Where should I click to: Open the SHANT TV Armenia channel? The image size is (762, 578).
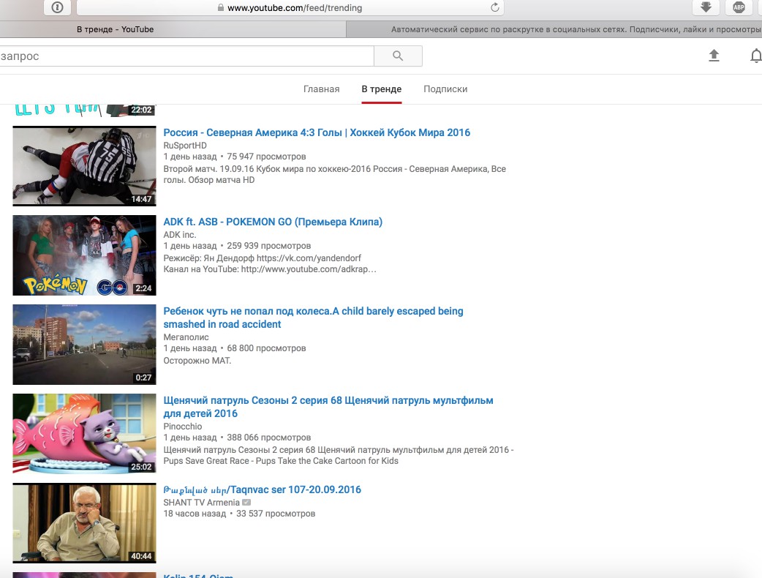coord(201,502)
